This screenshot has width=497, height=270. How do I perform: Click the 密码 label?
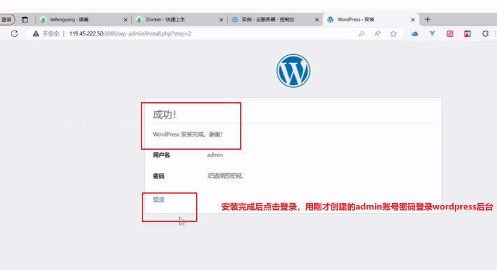click(158, 176)
